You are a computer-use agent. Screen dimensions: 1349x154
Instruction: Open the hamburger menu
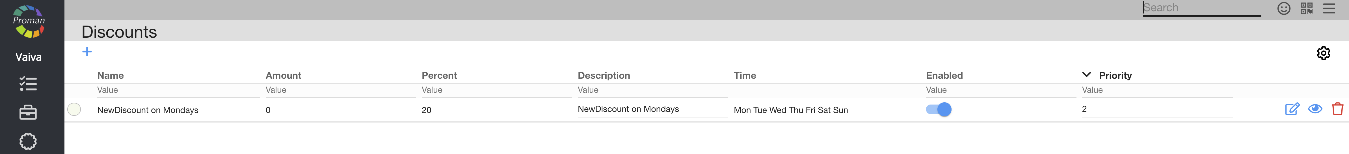click(x=1329, y=8)
